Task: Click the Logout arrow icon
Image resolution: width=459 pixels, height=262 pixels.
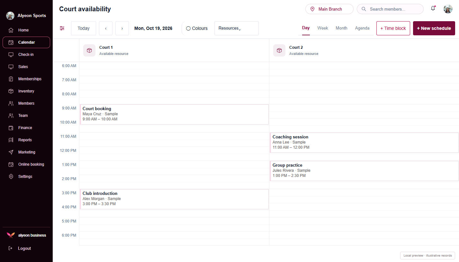Action: (10, 248)
